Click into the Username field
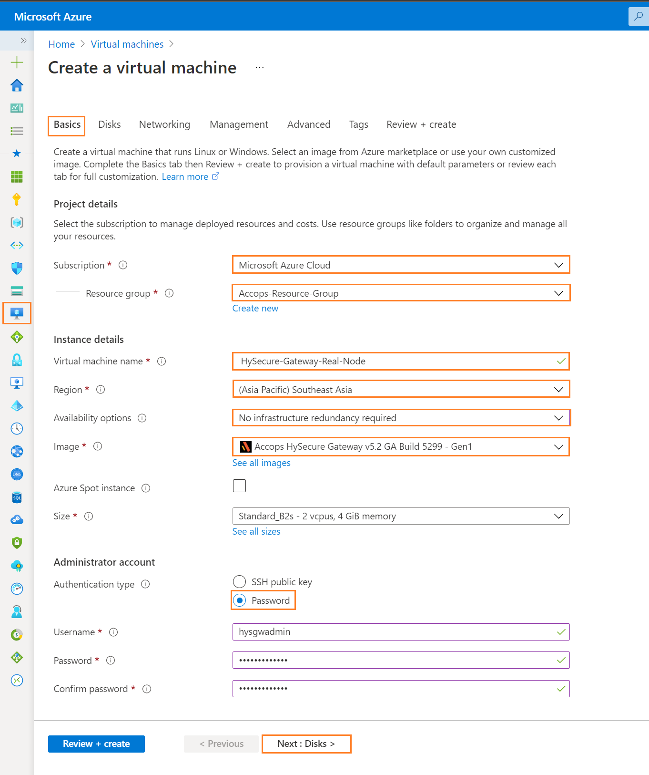The width and height of the screenshot is (649, 775). tap(401, 632)
